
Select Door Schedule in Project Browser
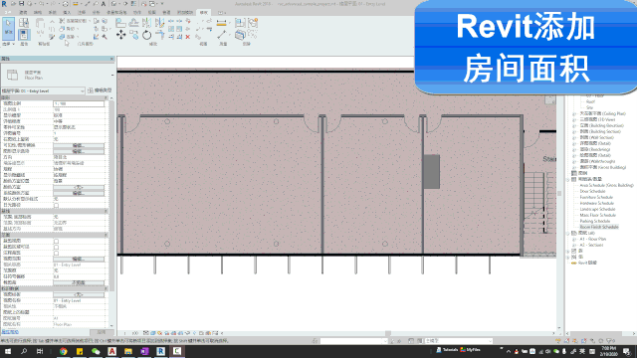(592, 191)
